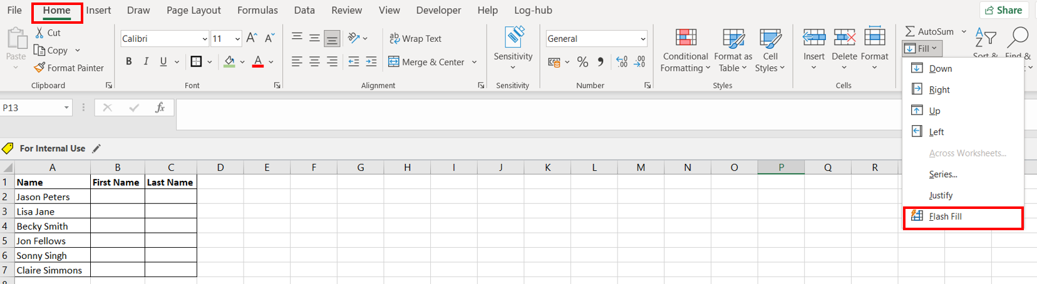This screenshot has height=284, width=1037.
Task: Choose Flash Fill from the Fill menu
Action: (962, 216)
